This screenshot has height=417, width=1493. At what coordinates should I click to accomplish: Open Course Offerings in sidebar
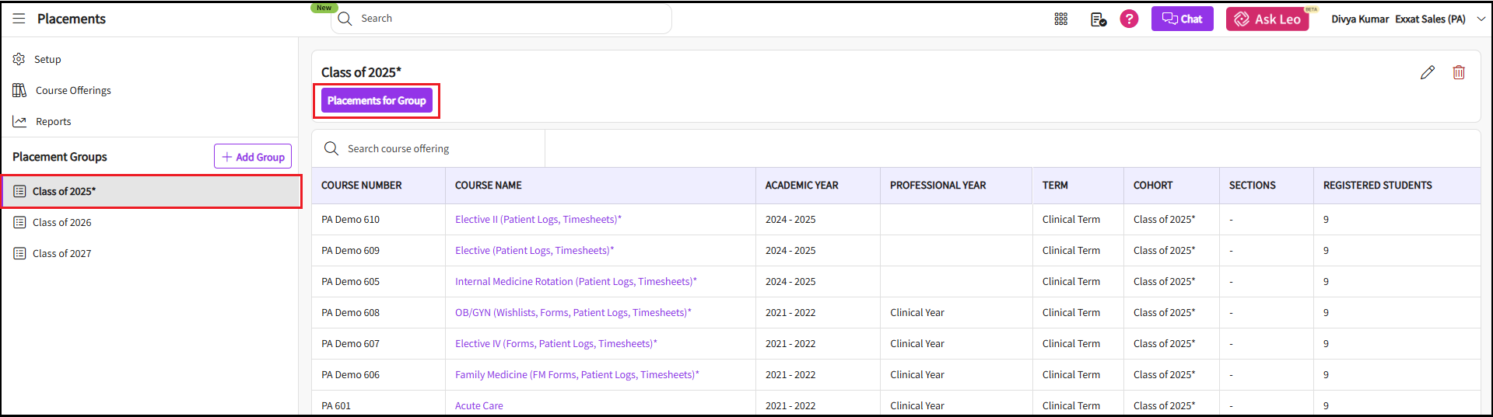point(73,90)
